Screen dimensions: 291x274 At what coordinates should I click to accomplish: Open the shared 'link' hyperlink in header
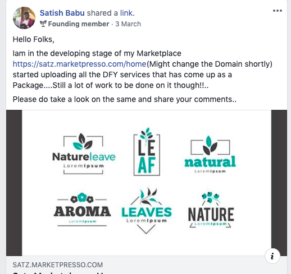click(x=126, y=13)
